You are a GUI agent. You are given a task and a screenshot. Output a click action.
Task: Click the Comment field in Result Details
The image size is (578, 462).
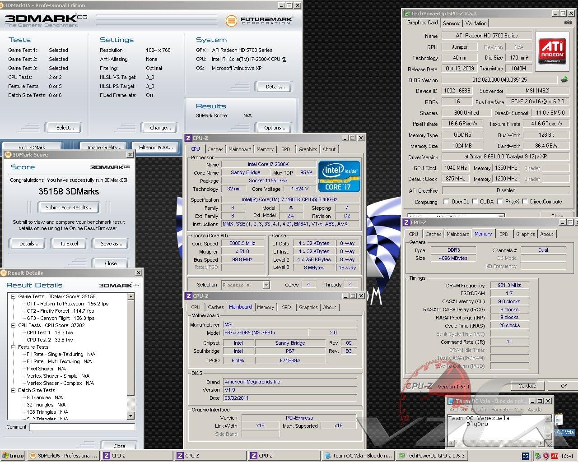pyautogui.click(x=82, y=427)
